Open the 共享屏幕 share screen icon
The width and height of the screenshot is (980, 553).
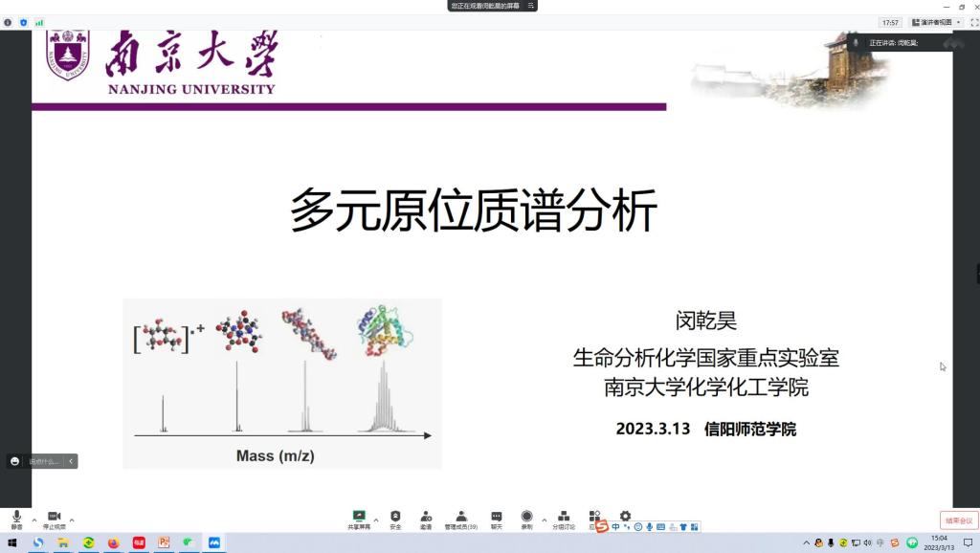click(359, 518)
